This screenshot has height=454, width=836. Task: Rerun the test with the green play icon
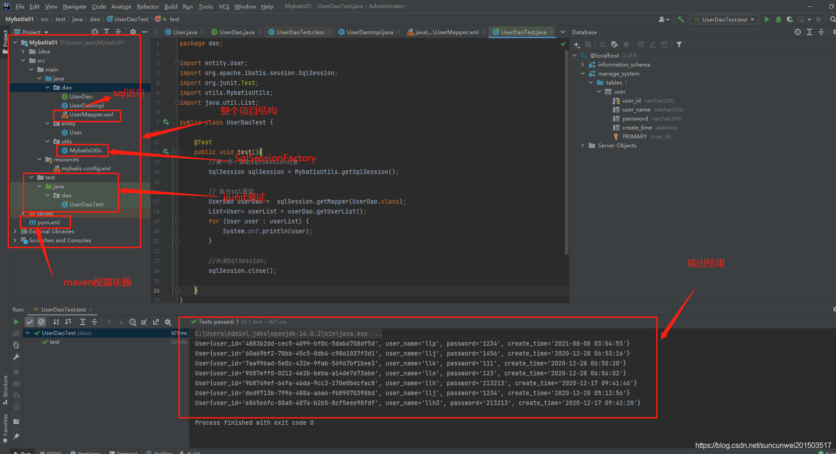(16, 322)
